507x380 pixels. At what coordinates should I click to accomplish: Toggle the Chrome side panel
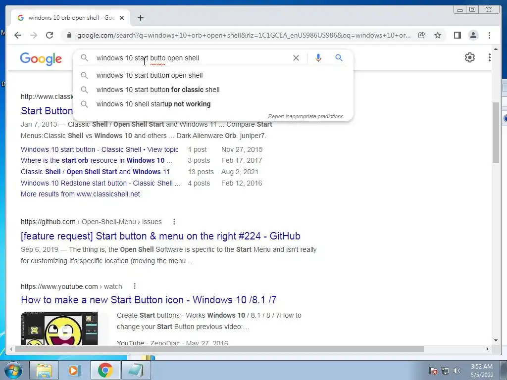[457, 35]
